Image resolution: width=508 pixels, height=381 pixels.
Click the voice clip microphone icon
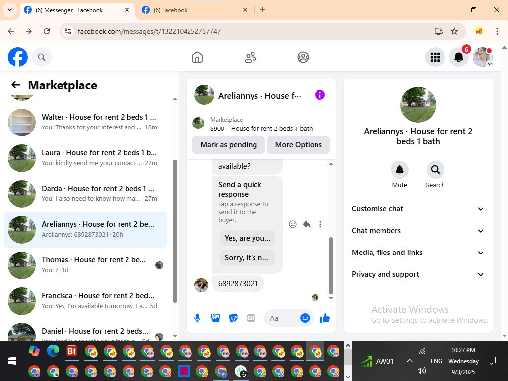[x=197, y=318]
